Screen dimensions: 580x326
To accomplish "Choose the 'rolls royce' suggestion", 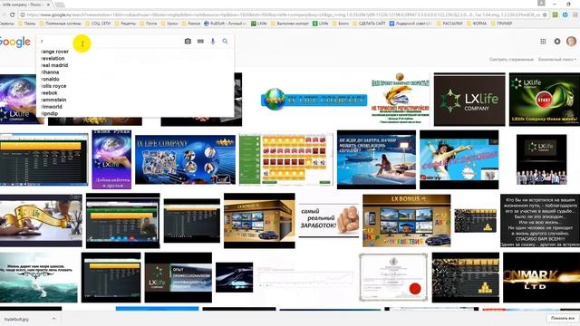I will [53, 86].
